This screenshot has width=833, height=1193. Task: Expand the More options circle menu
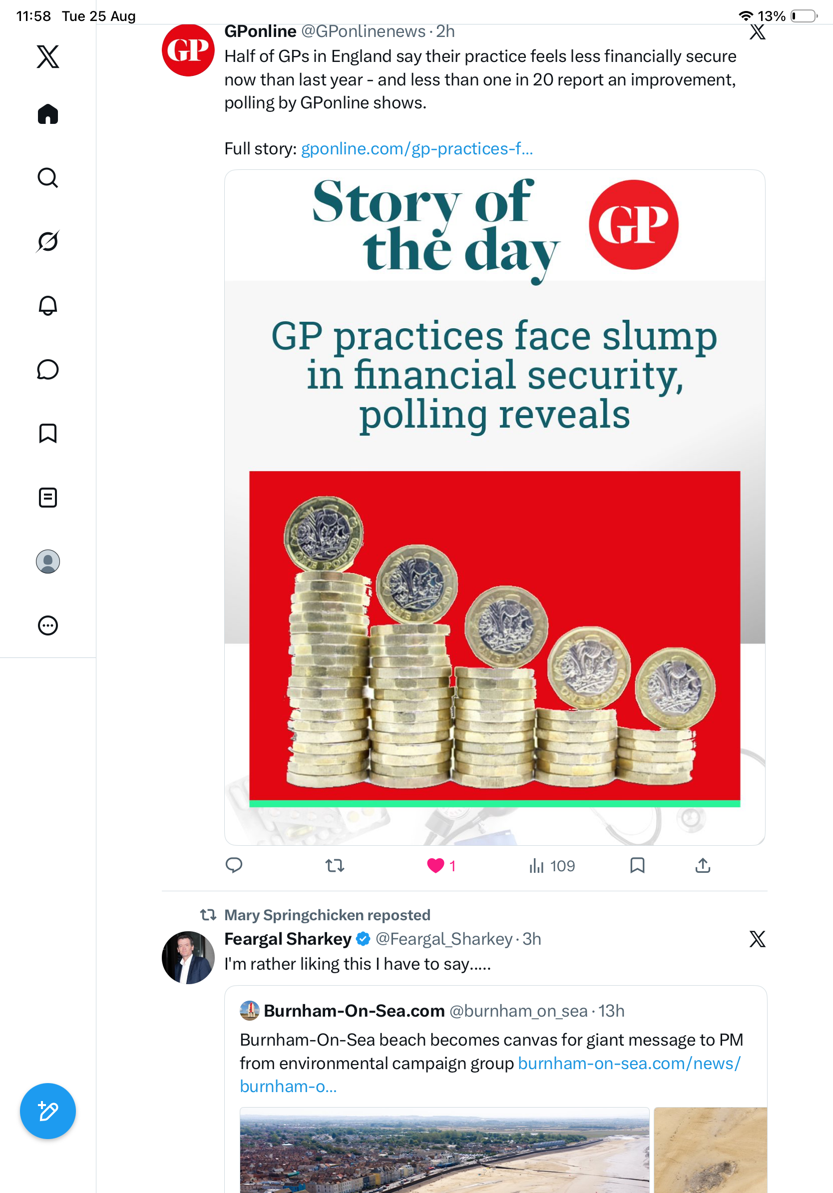pyautogui.click(x=48, y=625)
